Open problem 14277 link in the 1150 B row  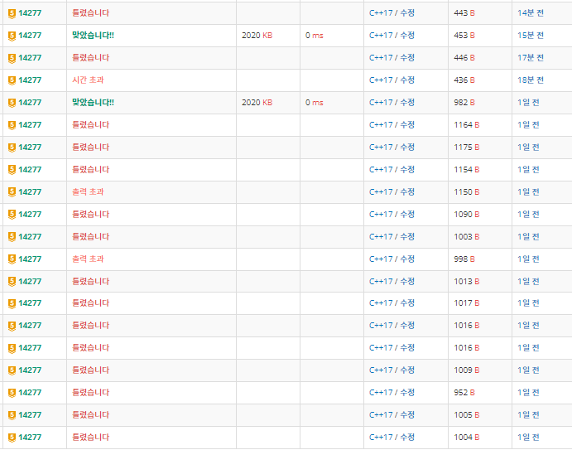[x=30, y=191]
